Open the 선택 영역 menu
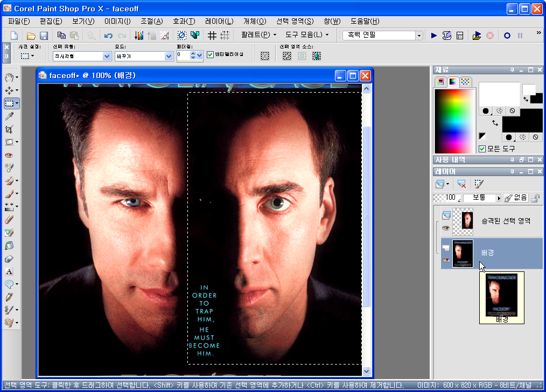The width and height of the screenshot is (546, 392). pyautogui.click(x=295, y=21)
